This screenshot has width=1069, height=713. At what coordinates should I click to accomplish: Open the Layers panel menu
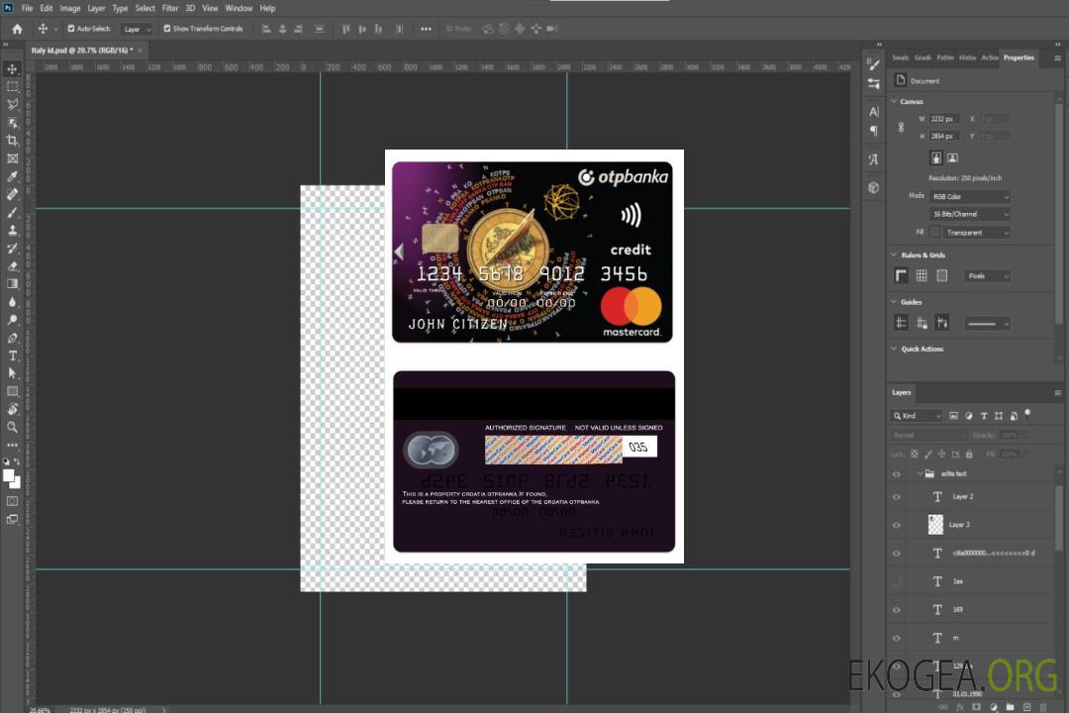pyautogui.click(x=1057, y=393)
